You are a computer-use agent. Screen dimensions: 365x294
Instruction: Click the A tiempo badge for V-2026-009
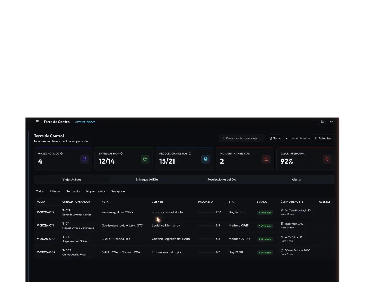(x=265, y=252)
